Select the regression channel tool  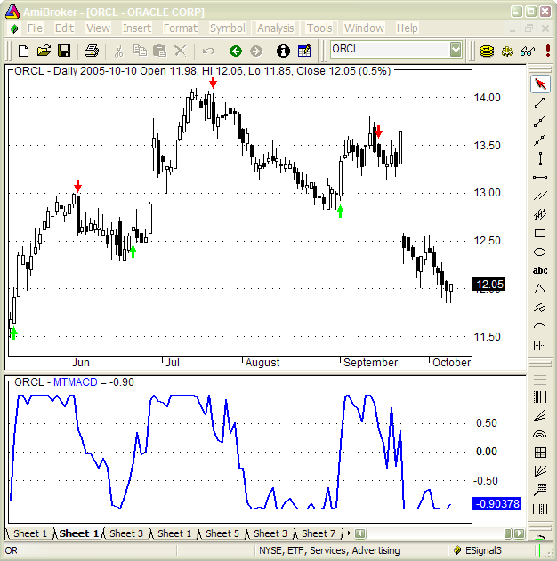pos(540,214)
